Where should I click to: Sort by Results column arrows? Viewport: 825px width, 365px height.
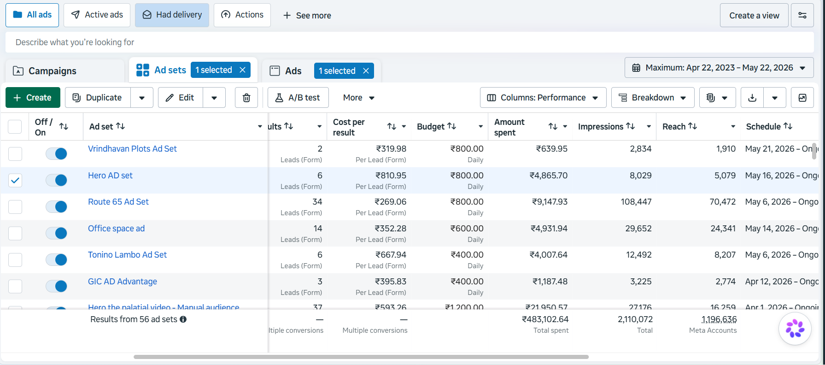[x=289, y=126]
